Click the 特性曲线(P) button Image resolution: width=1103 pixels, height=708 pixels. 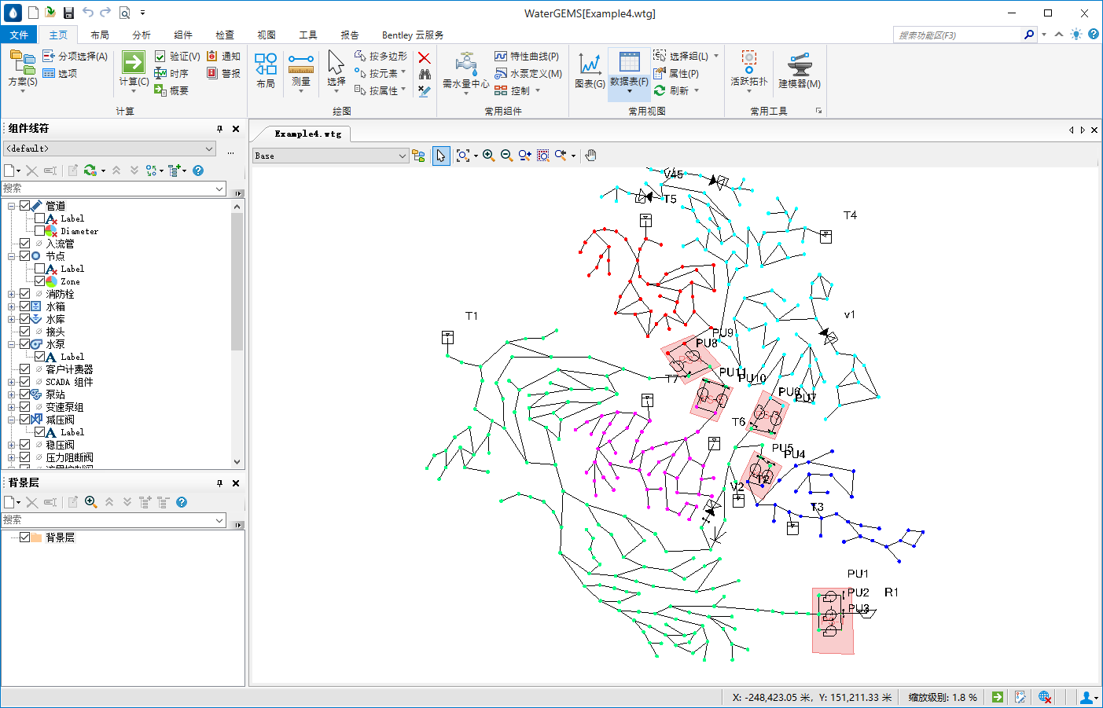click(x=527, y=57)
